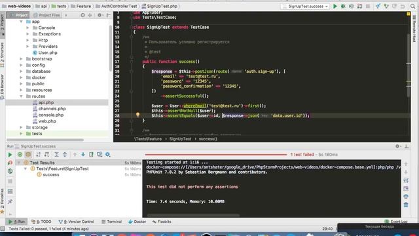This screenshot has width=419, height=236.
Task: Select the Project view tab
Action: [18, 15]
